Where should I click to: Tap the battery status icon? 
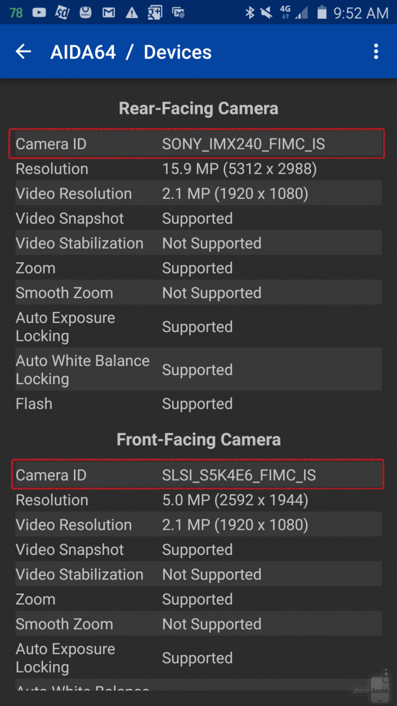tap(322, 13)
